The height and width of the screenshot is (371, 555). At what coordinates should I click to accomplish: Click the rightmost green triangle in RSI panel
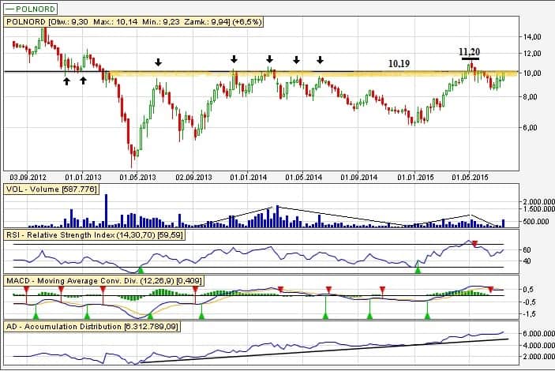click(x=418, y=270)
